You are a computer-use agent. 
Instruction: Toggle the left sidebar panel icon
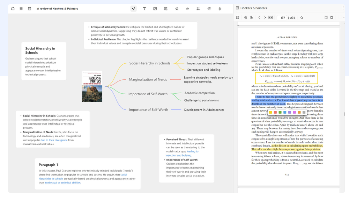pyautogui.click(x=29, y=9)
